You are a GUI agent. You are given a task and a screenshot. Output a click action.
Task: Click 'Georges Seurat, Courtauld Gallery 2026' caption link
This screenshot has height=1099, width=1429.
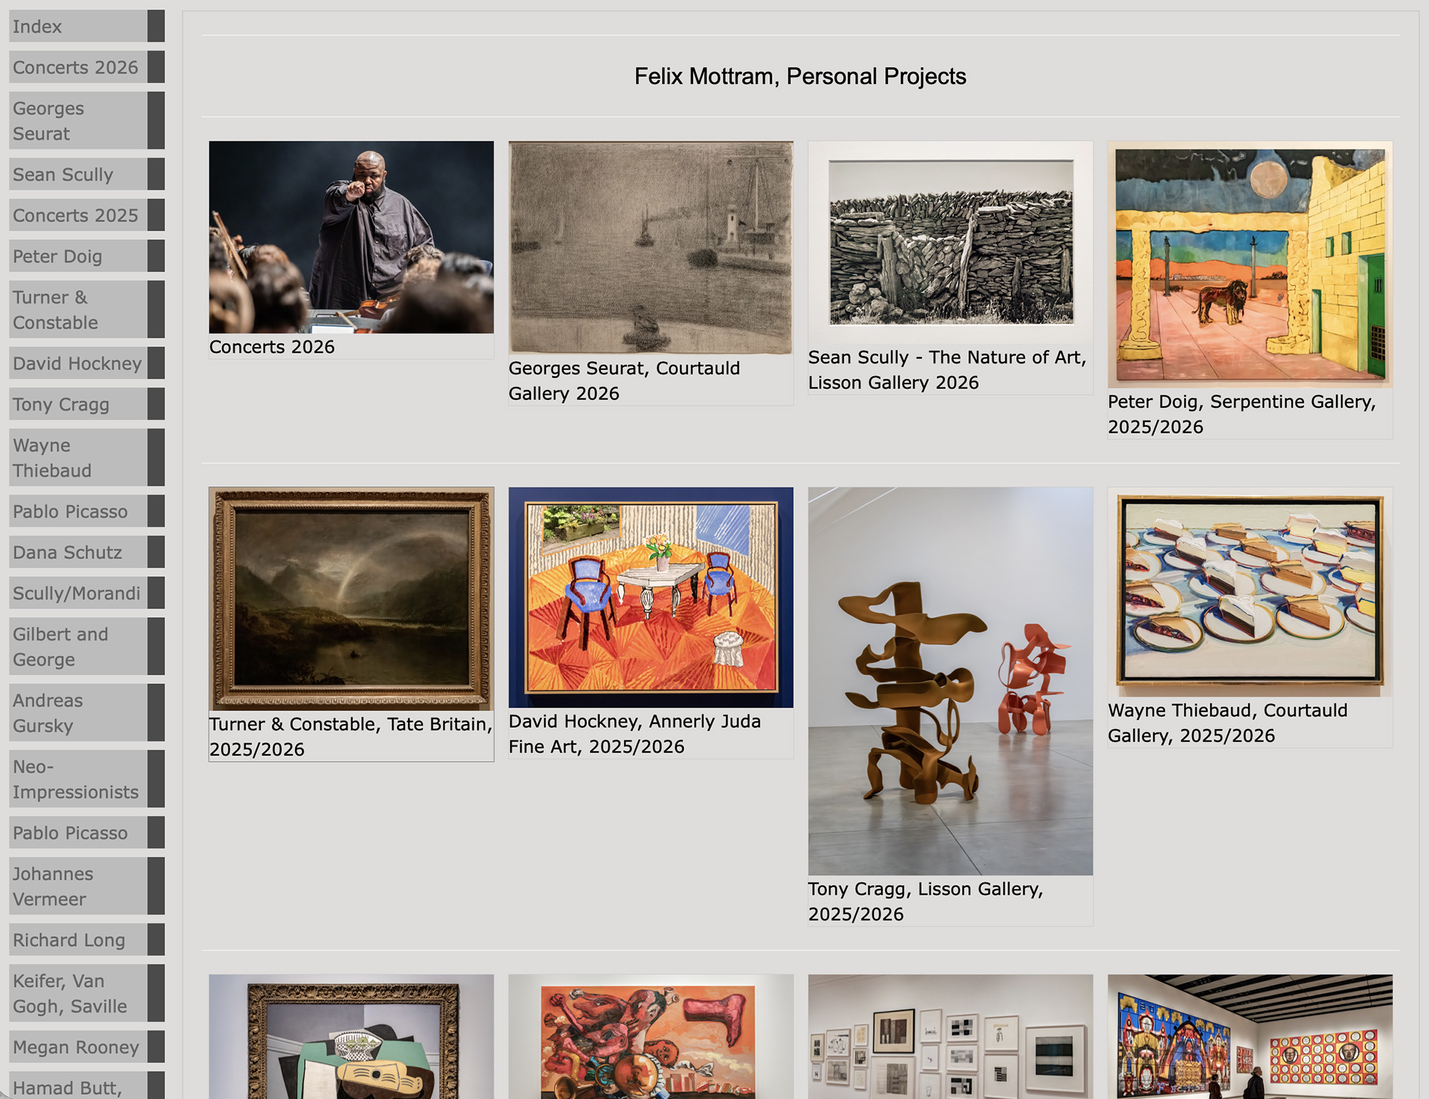pyautogui.click(x=624, y=381)
